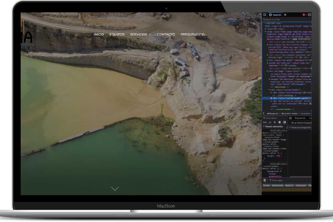Click the light color scheme sun icon
333x222 pixels.
(x=279, y=122)
